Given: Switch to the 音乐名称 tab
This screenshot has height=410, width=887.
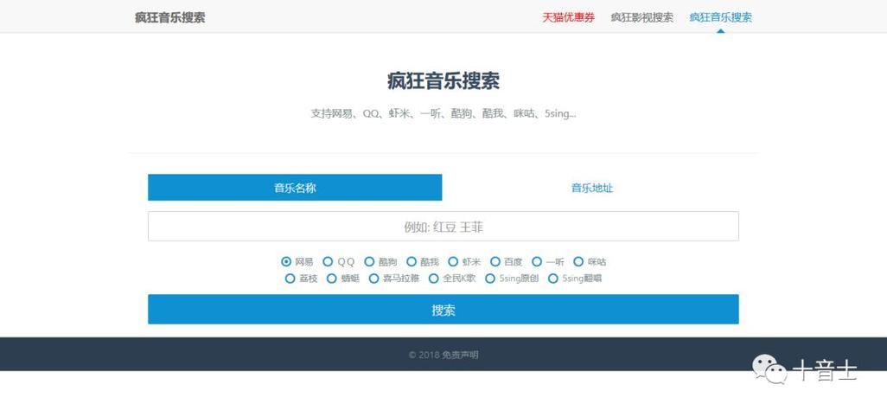Looking at the screenshot, I should (x=295, y=188).
